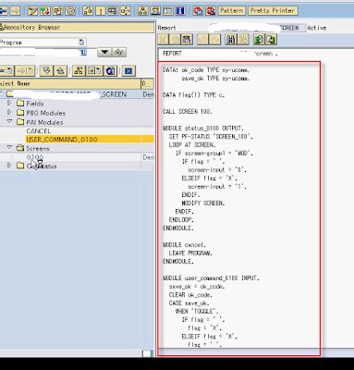Screen dimensions: 354x370
Task: Click first green arrow editor icon
Action: [x=259, y=40]
